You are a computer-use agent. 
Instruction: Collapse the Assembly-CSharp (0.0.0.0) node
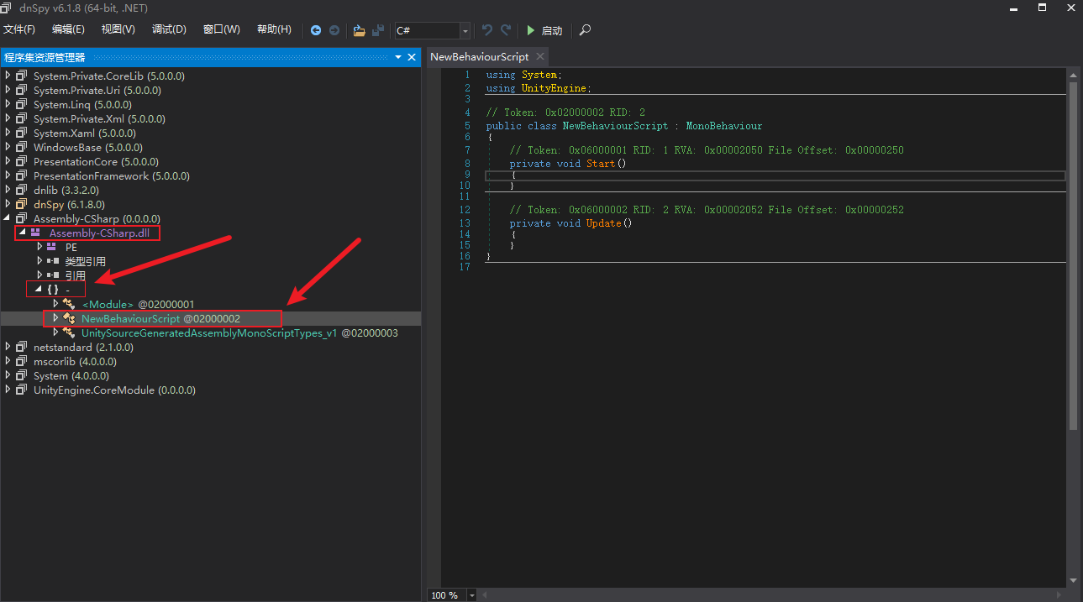click(8, 219)
